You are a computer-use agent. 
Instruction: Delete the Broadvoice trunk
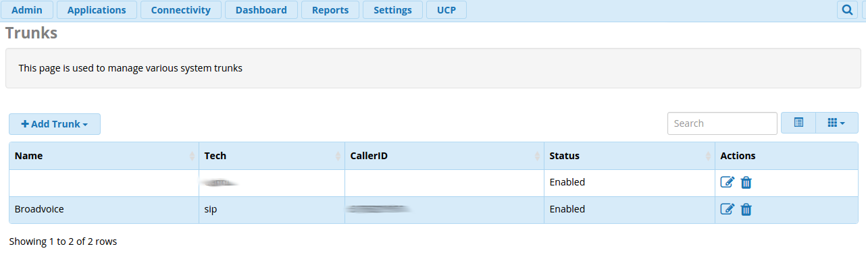click(x=746, y=210)
